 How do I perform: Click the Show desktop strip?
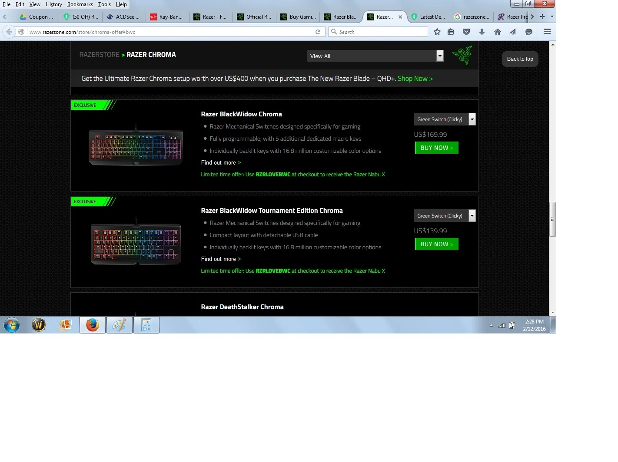(x=553, y=325)
